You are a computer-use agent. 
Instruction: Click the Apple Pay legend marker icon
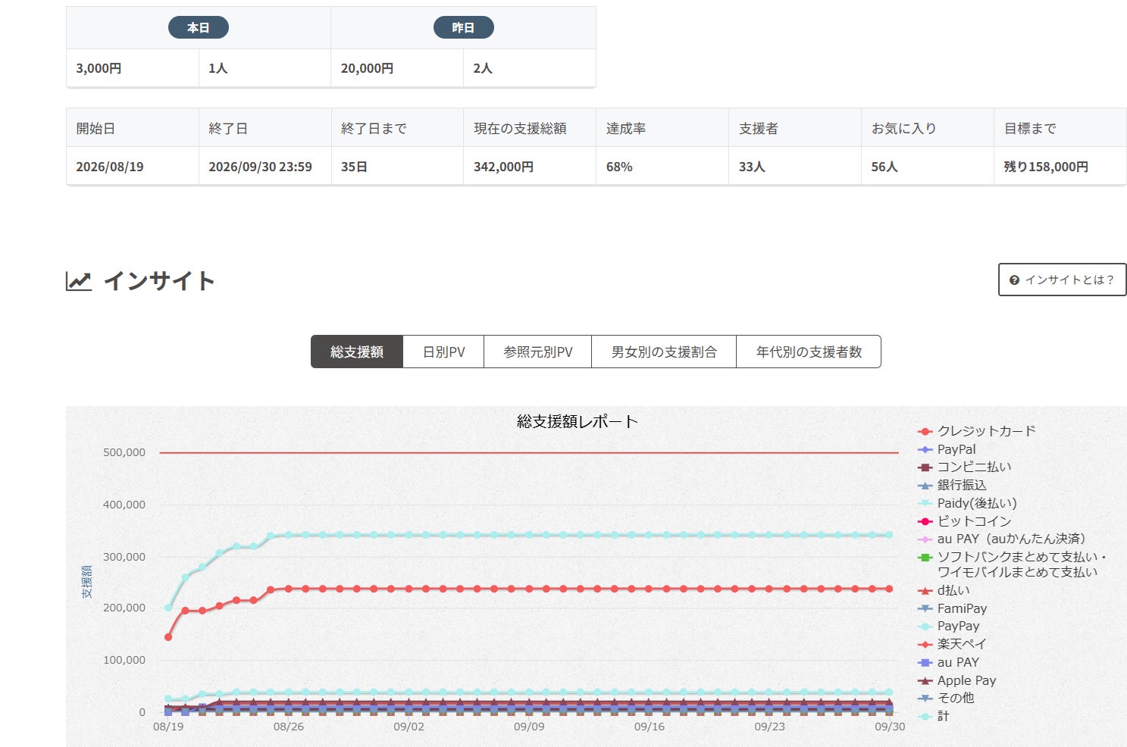pyautogui.click(x=925, y=680)
